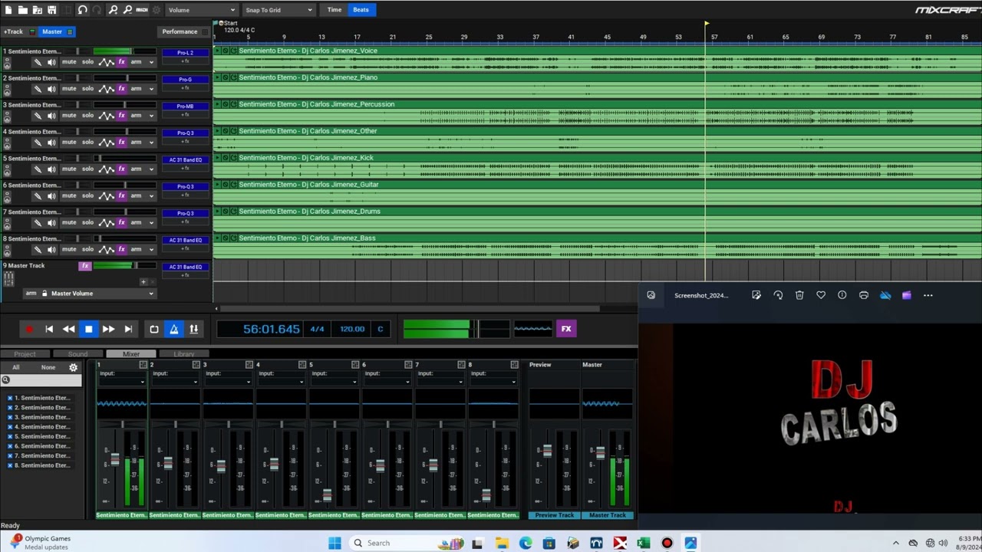Click the pencil icon on track 4

[37, 142]
